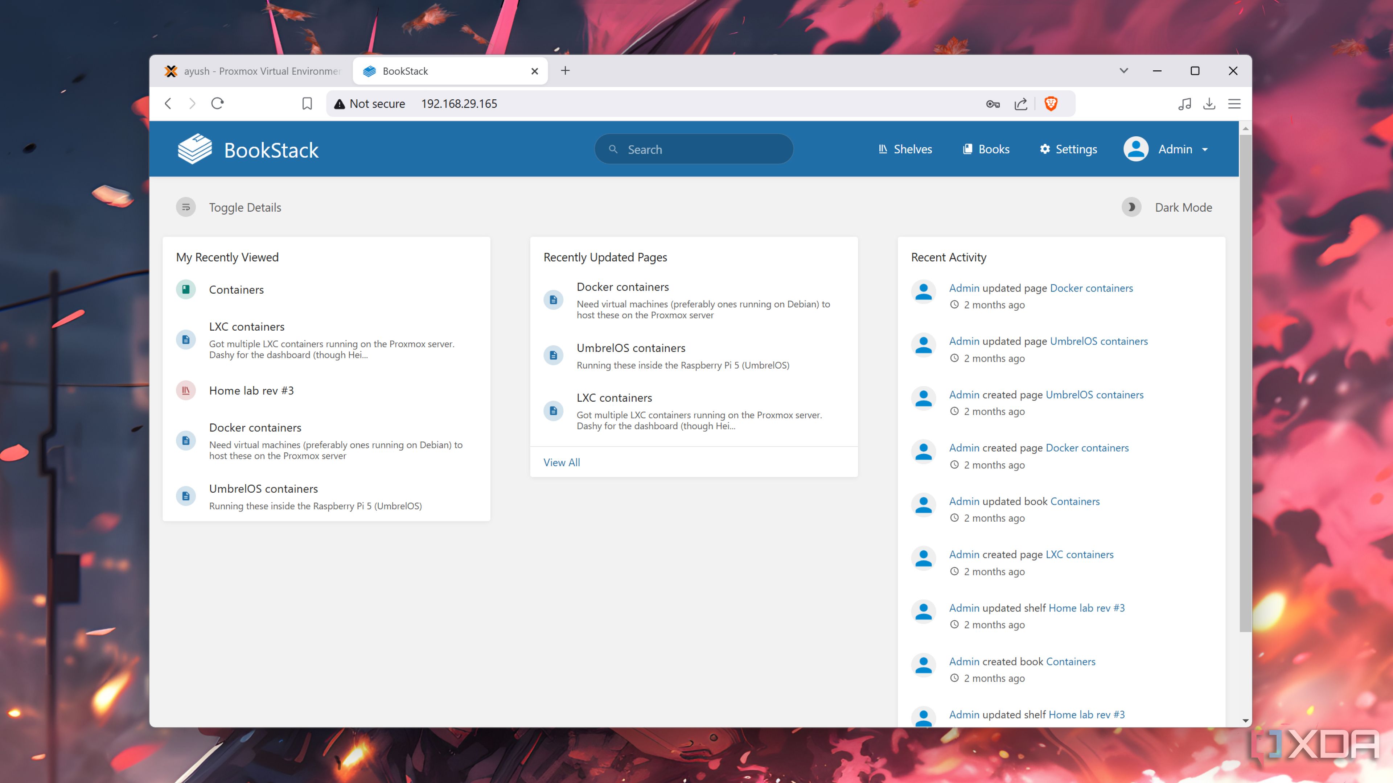The height and width of the screenshot is (783, 1393).
Task: Click the green Containers book icon
Action: pos(186,290)
